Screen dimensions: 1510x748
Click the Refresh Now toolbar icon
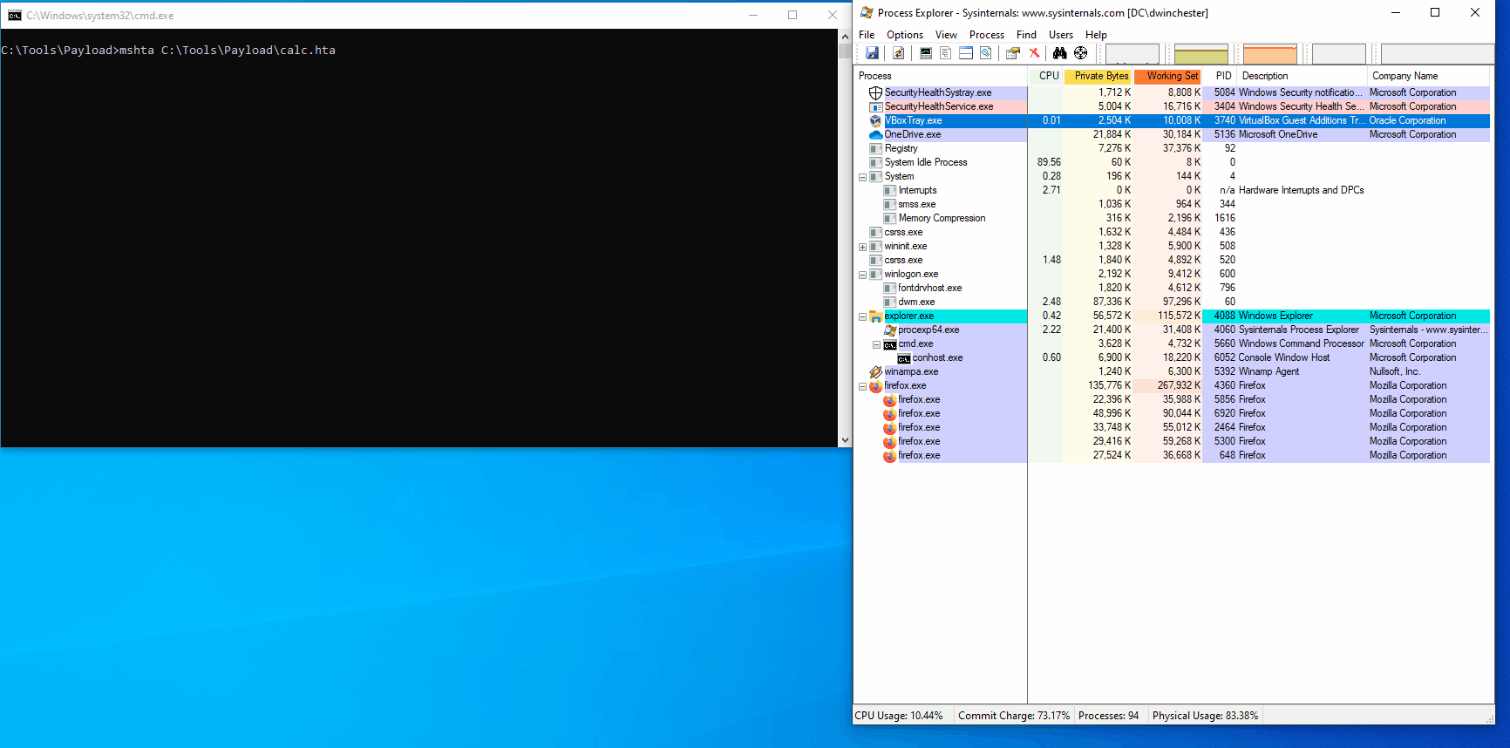[898, 53]
